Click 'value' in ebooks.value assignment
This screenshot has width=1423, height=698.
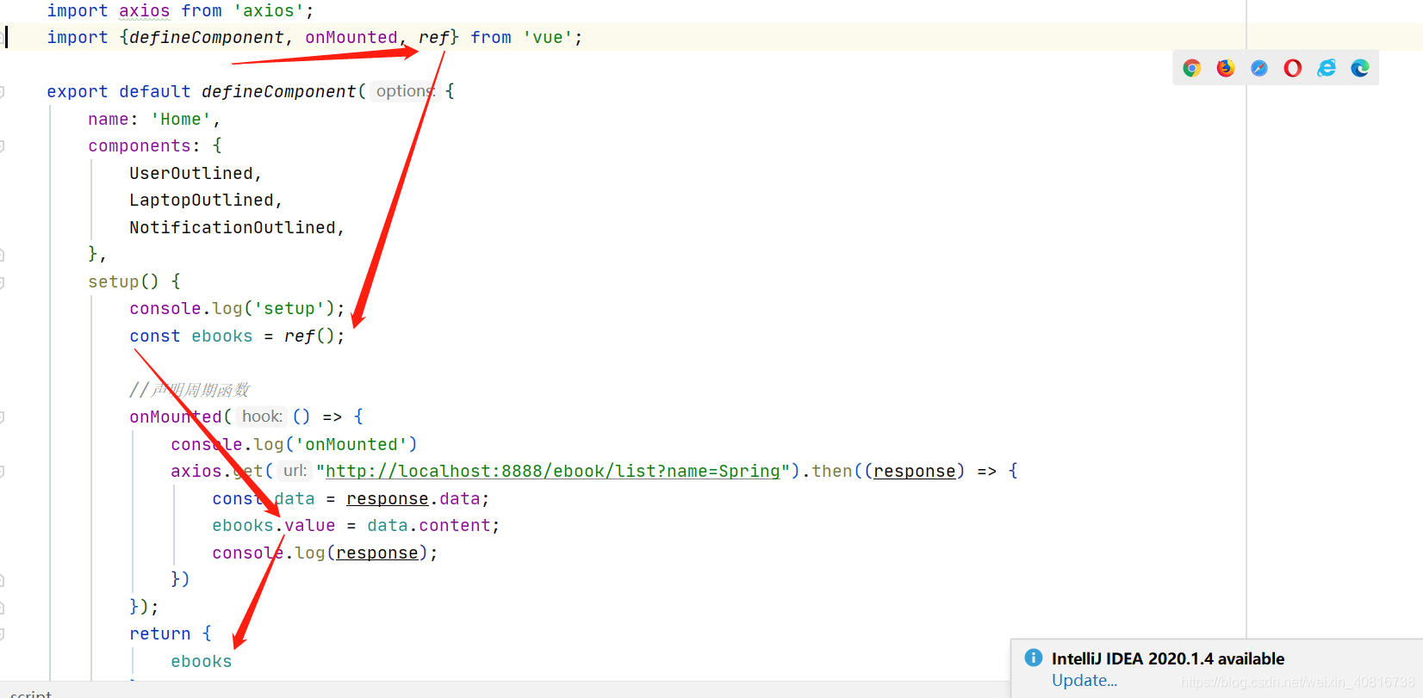tap(310, 525)
